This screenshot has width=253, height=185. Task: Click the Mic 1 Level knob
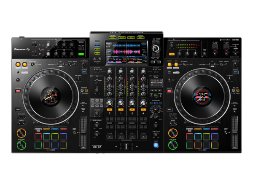click(x=48, y=45)
